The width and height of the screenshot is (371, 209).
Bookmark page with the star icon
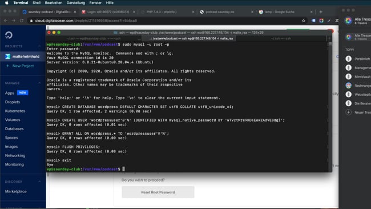[303, 21]
